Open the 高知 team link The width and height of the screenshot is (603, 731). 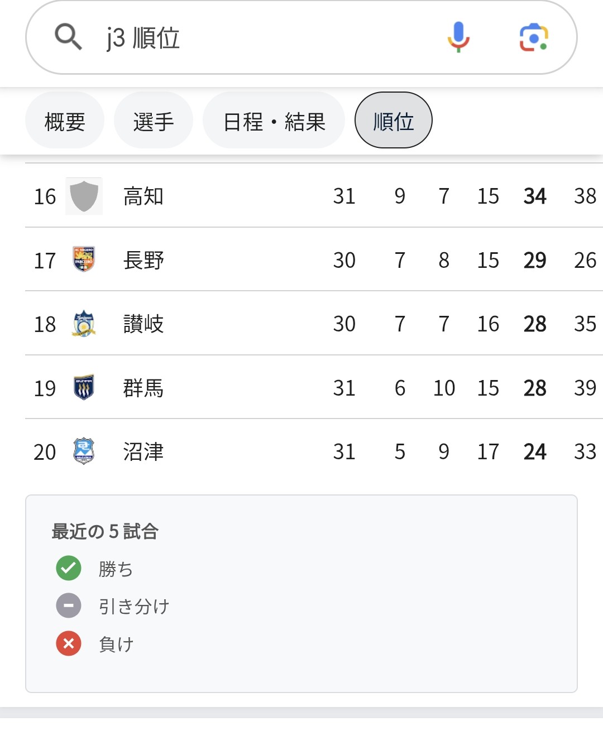(x=143, y=196)
